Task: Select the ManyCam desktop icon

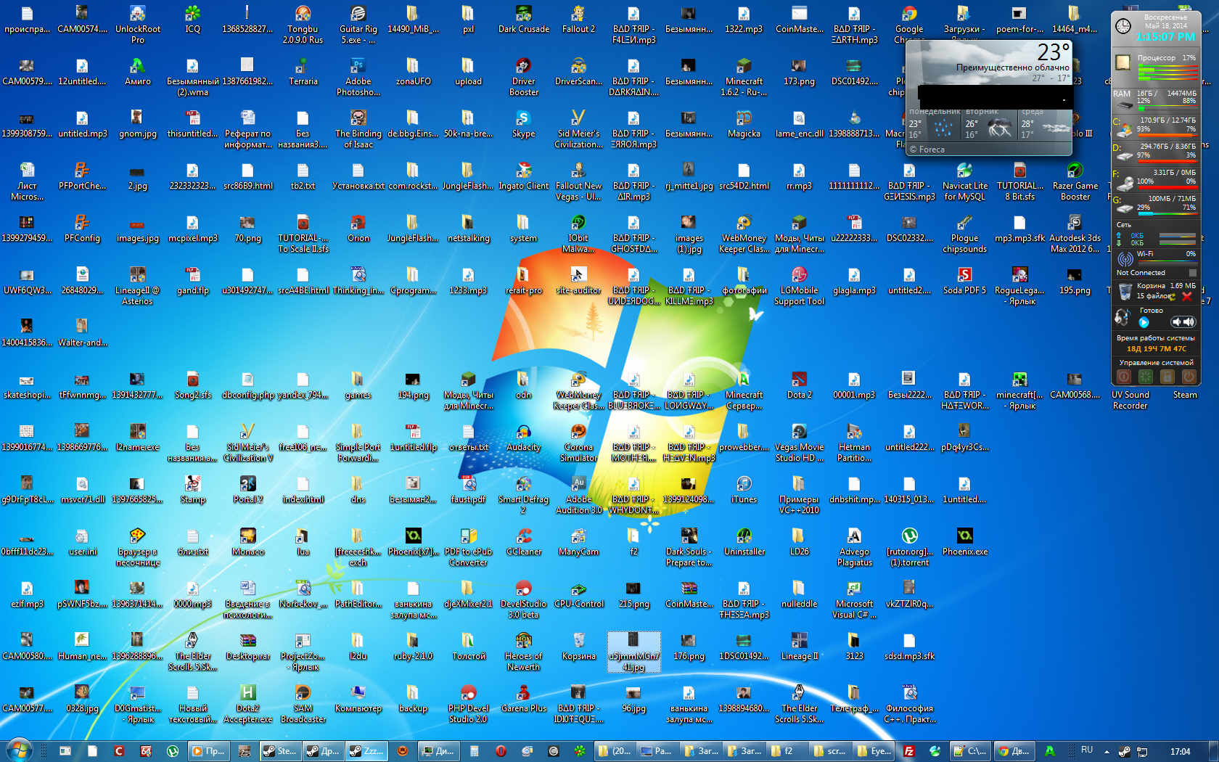Action: click(578, 541)
